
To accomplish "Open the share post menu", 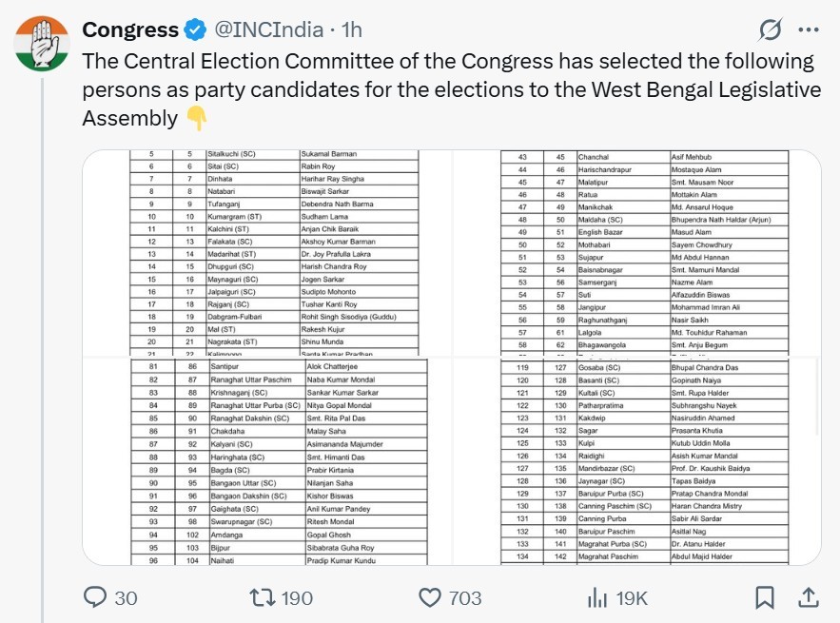I will [808, 597].
